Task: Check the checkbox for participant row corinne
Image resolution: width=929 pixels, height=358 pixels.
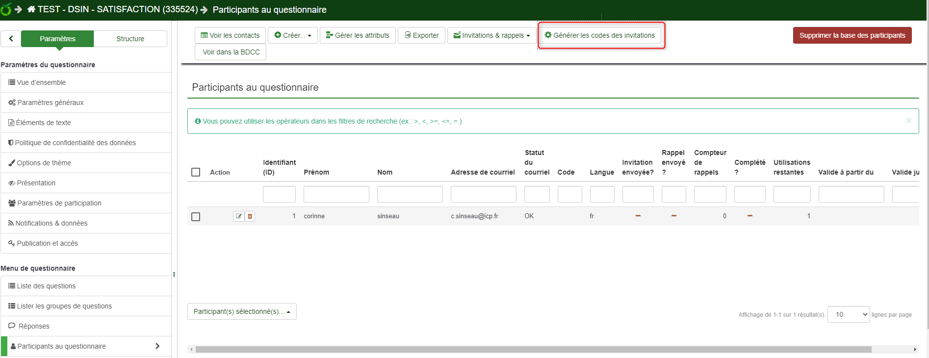Action: coord(196,217)
